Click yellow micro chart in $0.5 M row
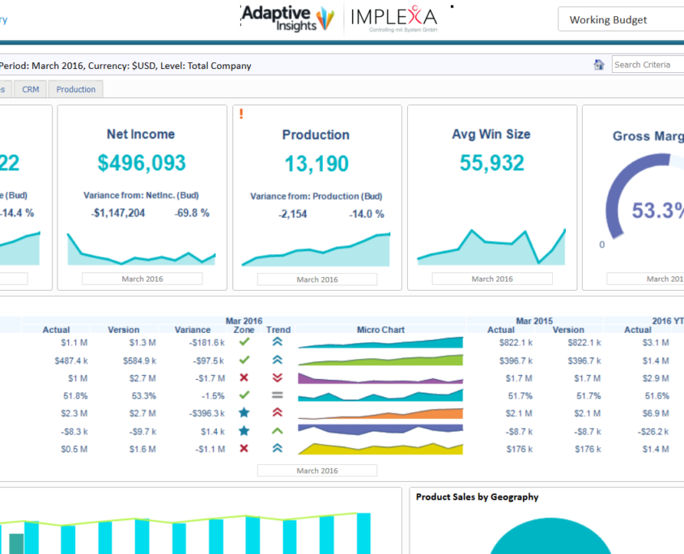 coord(380,449)
